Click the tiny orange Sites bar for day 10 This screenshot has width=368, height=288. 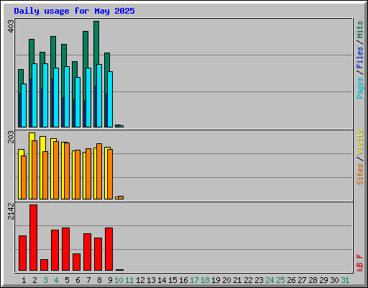point(121,198)
